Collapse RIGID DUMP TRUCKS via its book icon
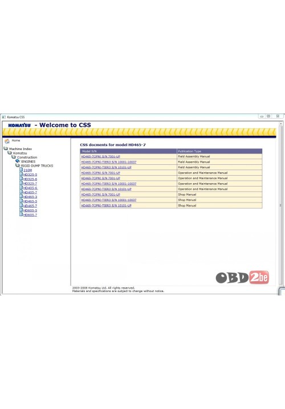285x409 pixels. click(18, 165)
